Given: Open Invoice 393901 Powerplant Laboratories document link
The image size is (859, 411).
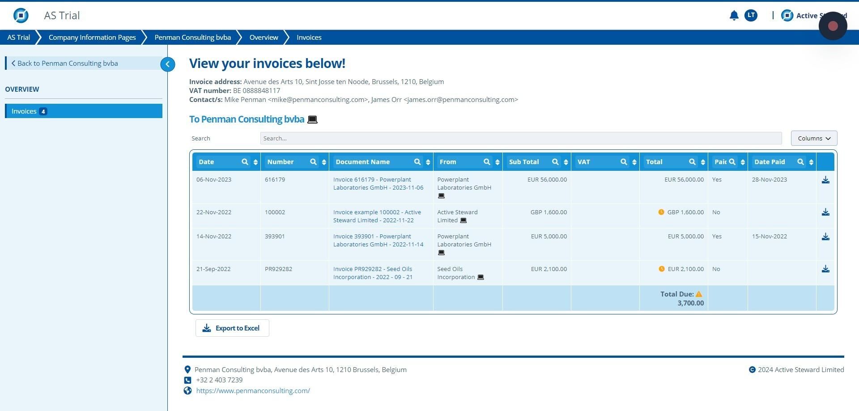Looking at the screenshot, I should [378, 241].
